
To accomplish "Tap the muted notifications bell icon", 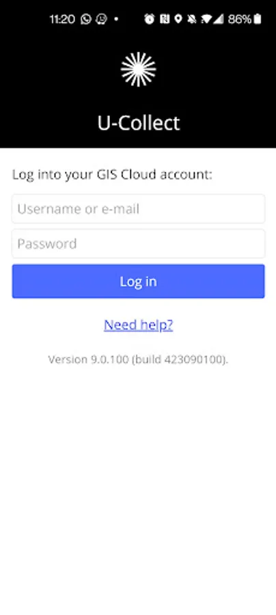I will 192,19.
